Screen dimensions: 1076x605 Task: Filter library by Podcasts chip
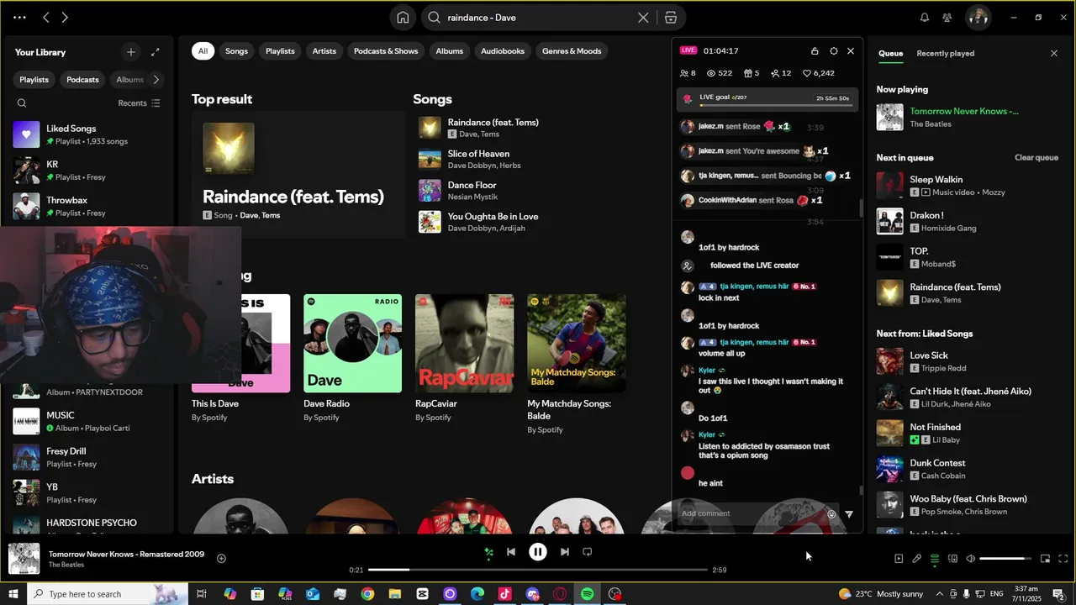(82, 80)
